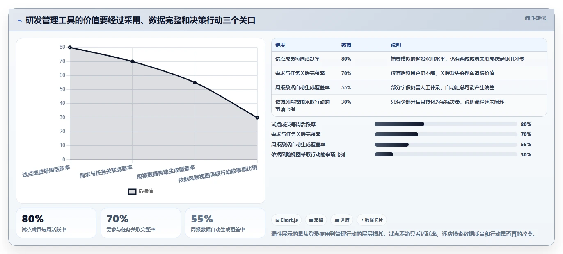
Task: Click the 55% value in the table
Action: tap(346, 88)
